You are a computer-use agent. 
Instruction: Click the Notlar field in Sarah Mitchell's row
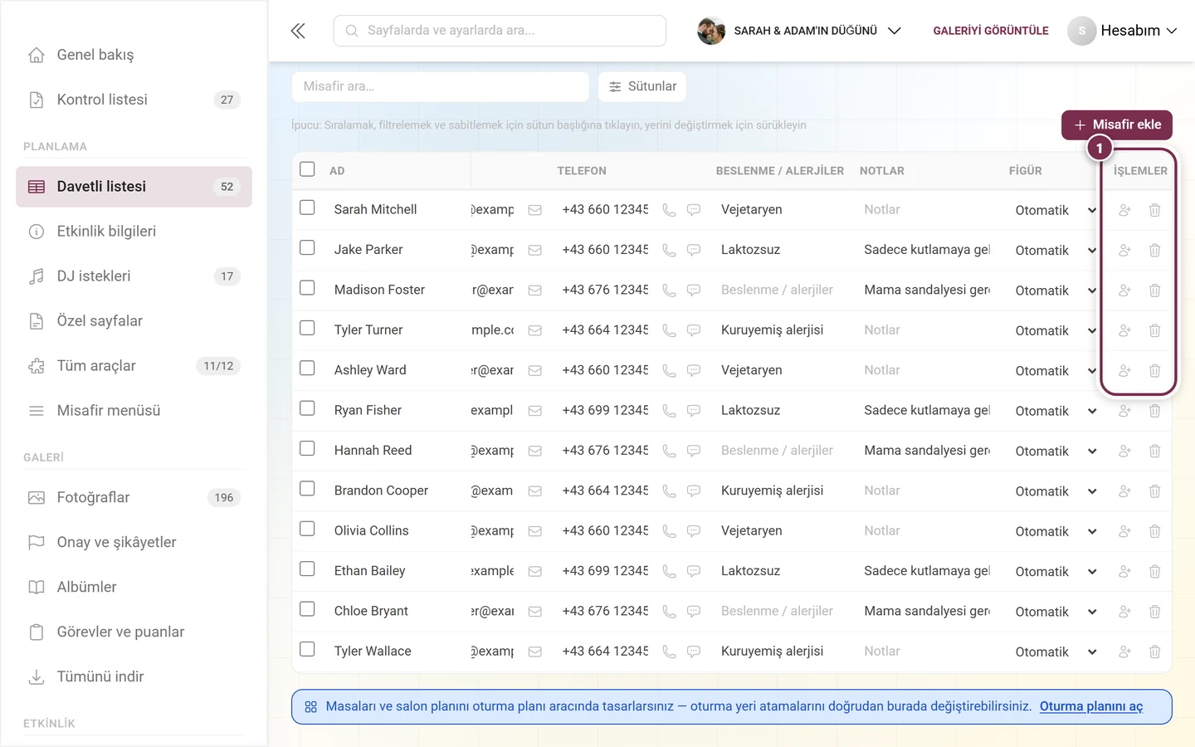tap(927, 210)
